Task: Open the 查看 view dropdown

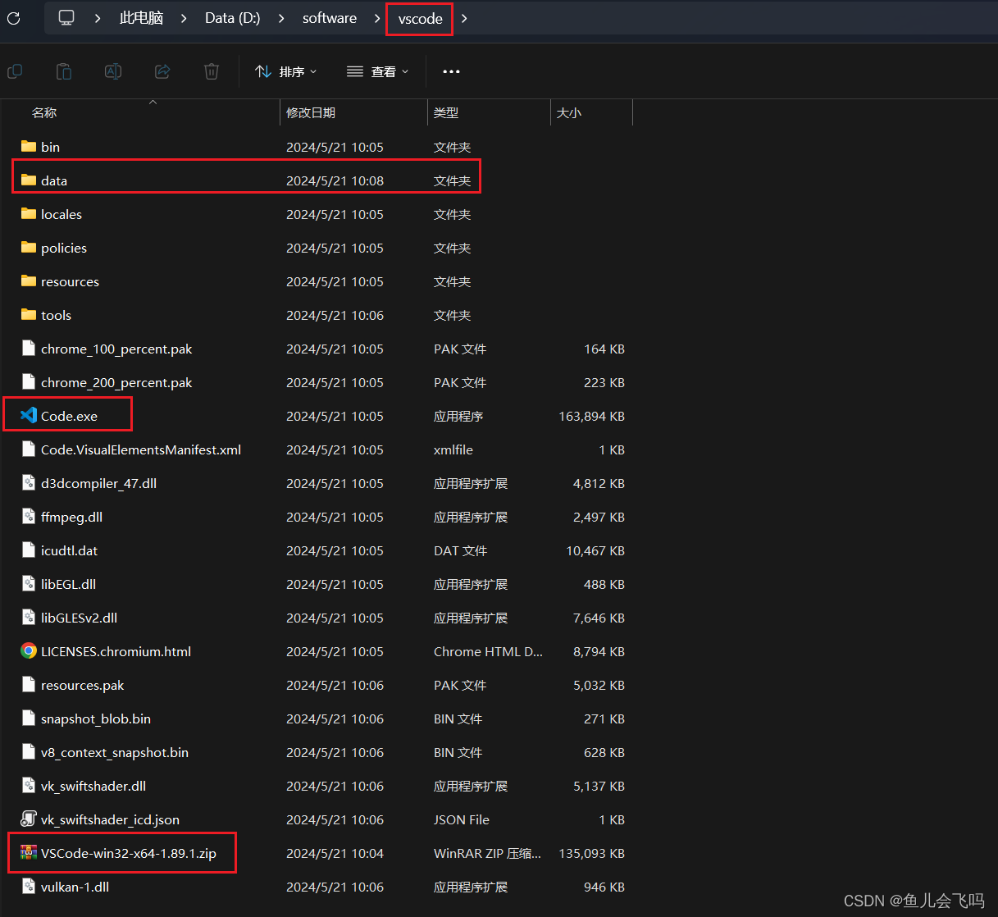Action: click(x=377, y=71)
